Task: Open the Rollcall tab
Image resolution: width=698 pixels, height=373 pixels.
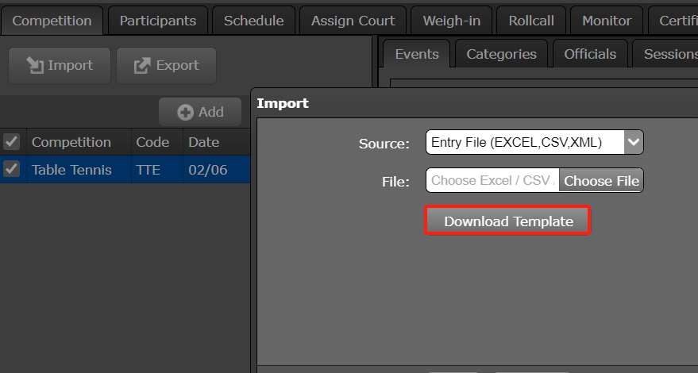Action: point(531,21)
